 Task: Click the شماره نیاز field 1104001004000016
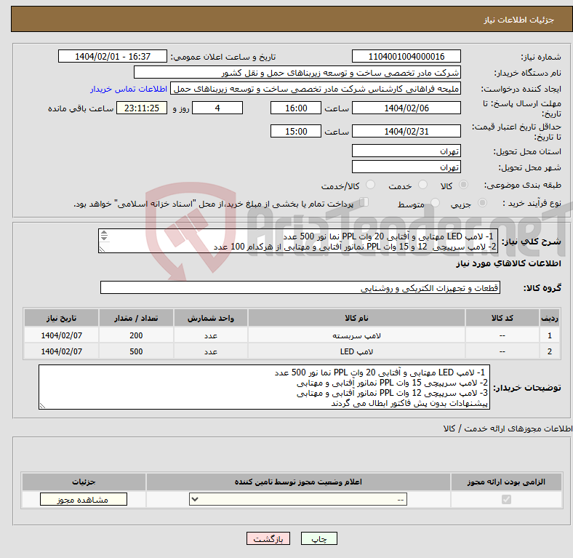[x=406, y=56]
